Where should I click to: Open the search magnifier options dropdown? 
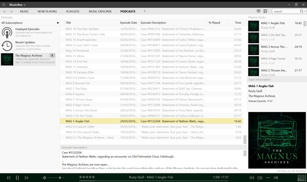(x=302, y=11)
